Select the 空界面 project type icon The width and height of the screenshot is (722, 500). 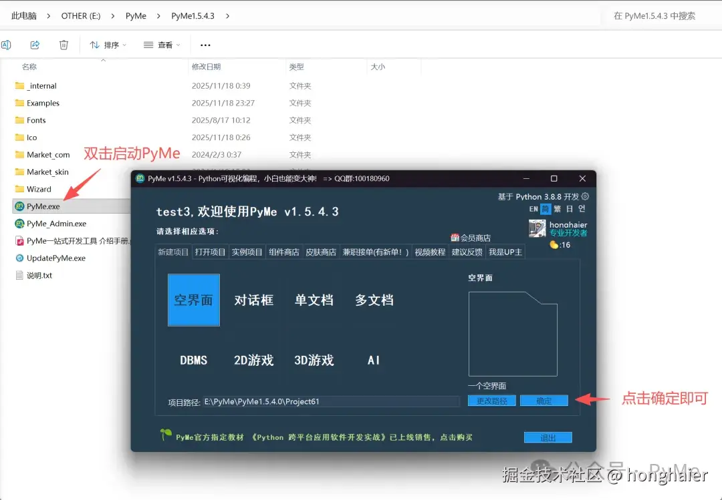point(193,300)
